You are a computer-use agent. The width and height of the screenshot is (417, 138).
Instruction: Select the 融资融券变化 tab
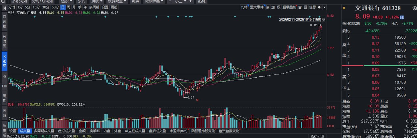(x=229, y=131)
